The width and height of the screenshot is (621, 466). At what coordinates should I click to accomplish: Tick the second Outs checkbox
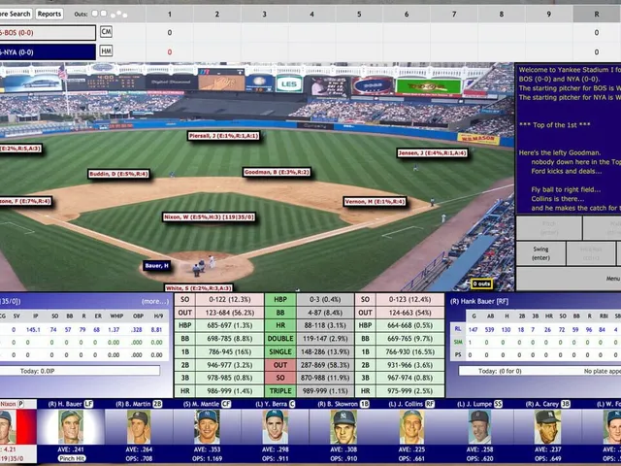click(x=104, y=14)
